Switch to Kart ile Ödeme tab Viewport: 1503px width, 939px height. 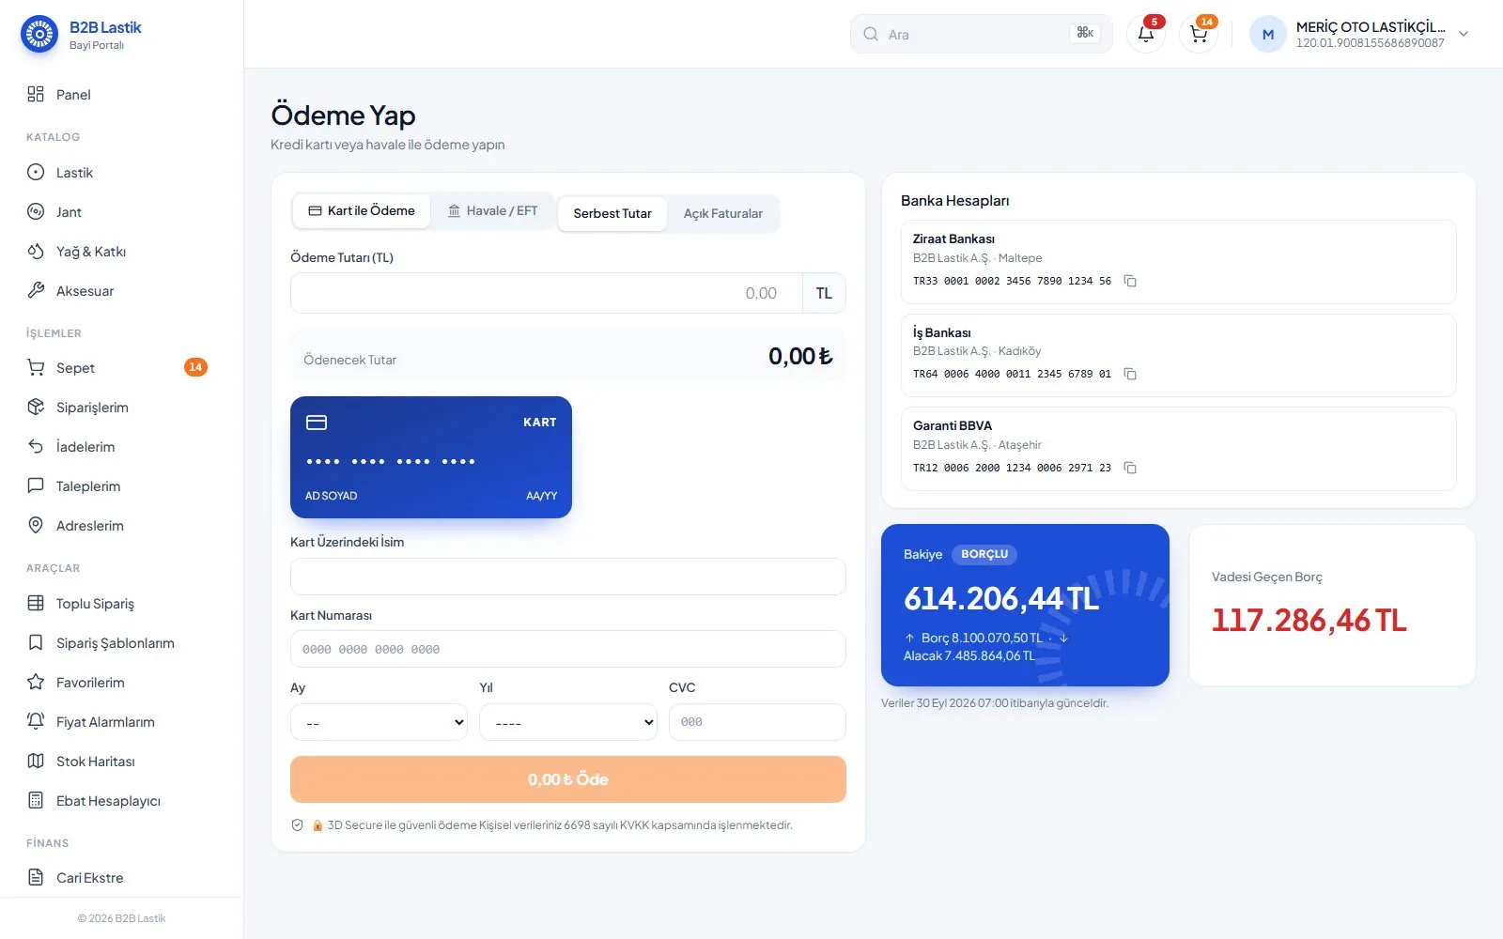(362, 211)
